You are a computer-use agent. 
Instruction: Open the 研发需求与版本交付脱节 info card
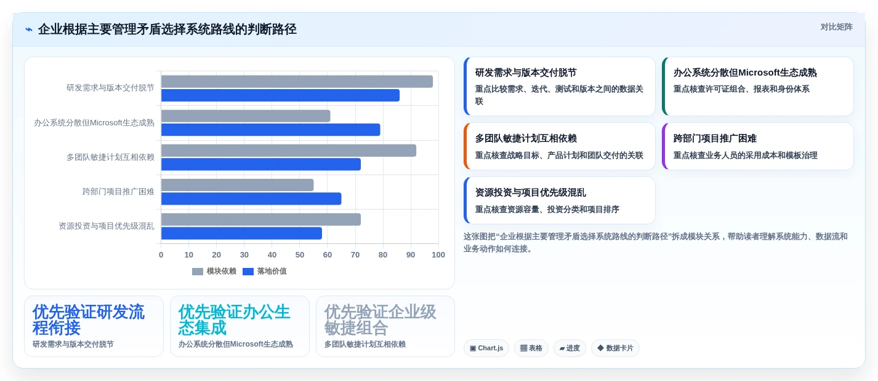pyautogui.click(x=560, y=87)
